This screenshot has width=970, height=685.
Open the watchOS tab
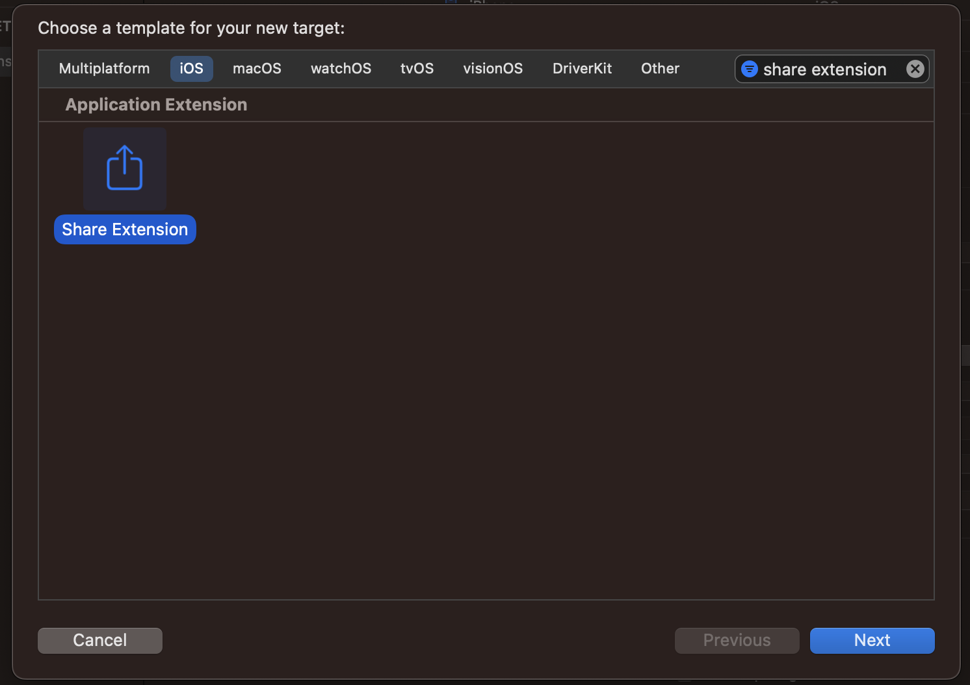[x=341, y=69]
